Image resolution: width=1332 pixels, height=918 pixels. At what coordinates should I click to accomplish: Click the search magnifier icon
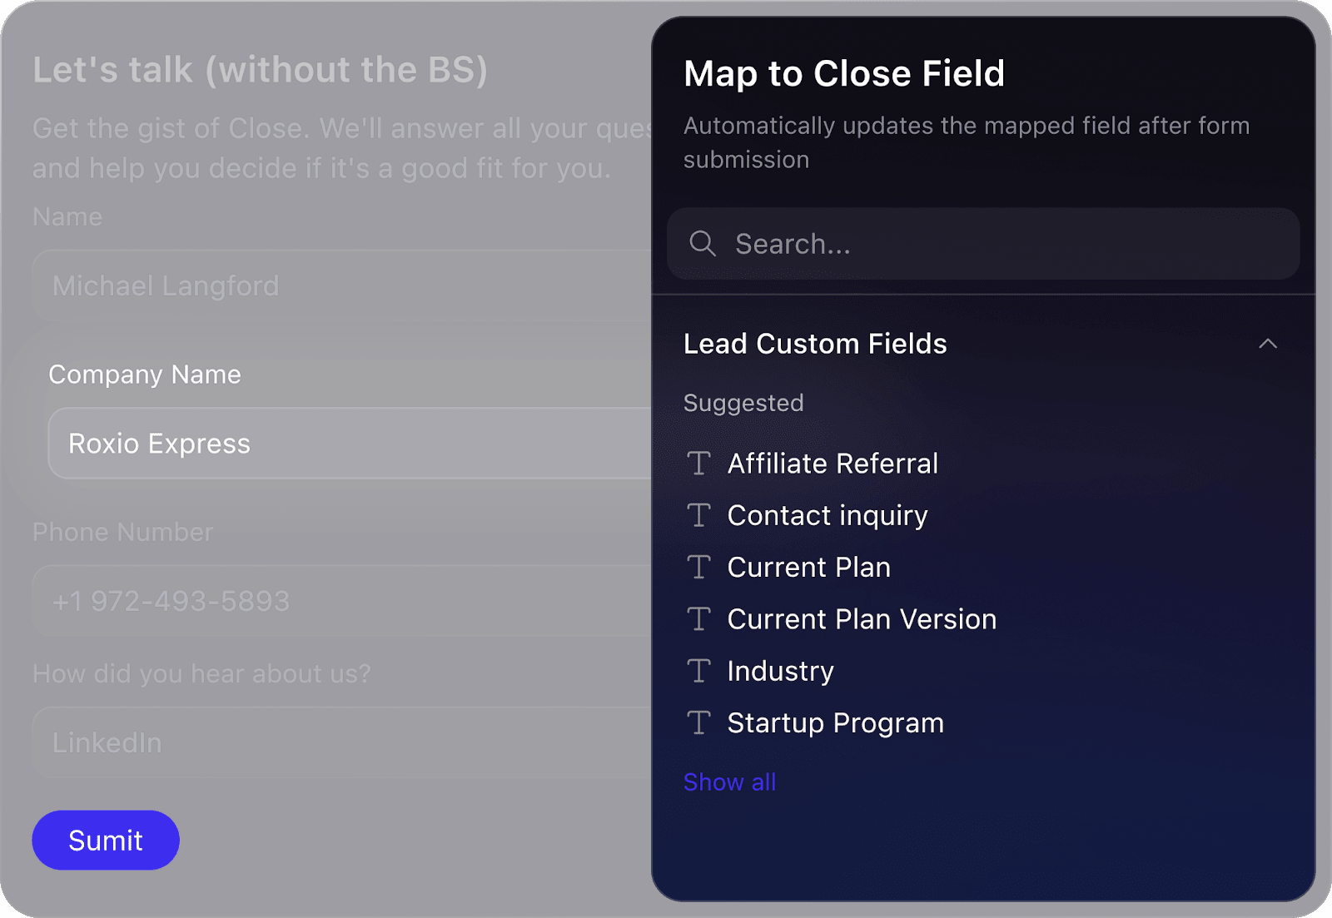pyautogui.click(x=703, y=244)
